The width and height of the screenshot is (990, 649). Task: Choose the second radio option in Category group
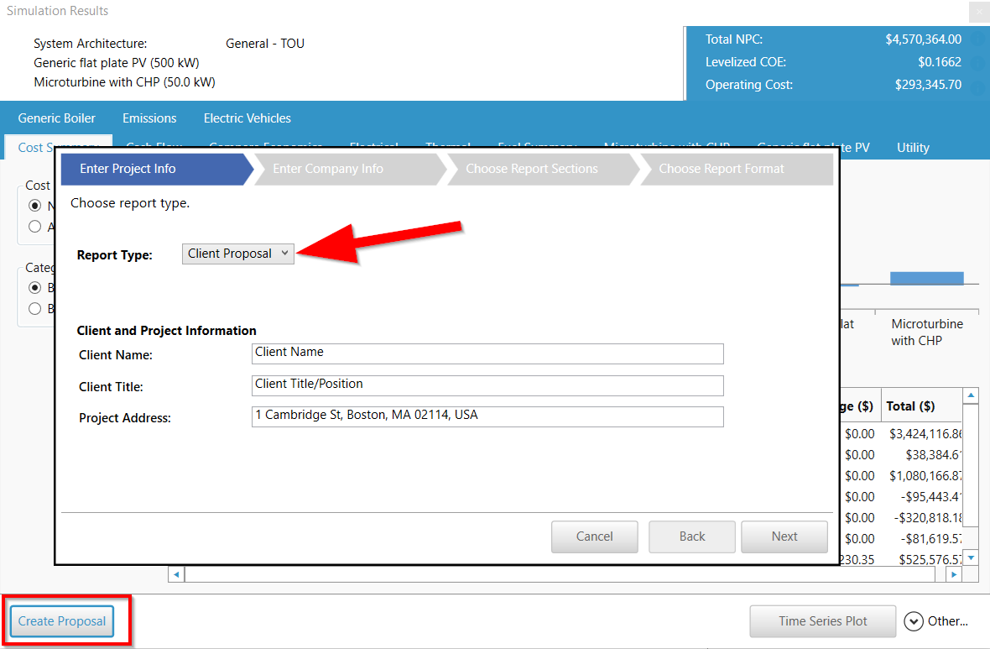click(x=34, y=308)
